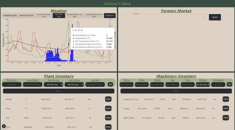The height and width of the screenshot is (130, 235).
Task: Delete the 4WD Tractor row
Action: point(226,118)
